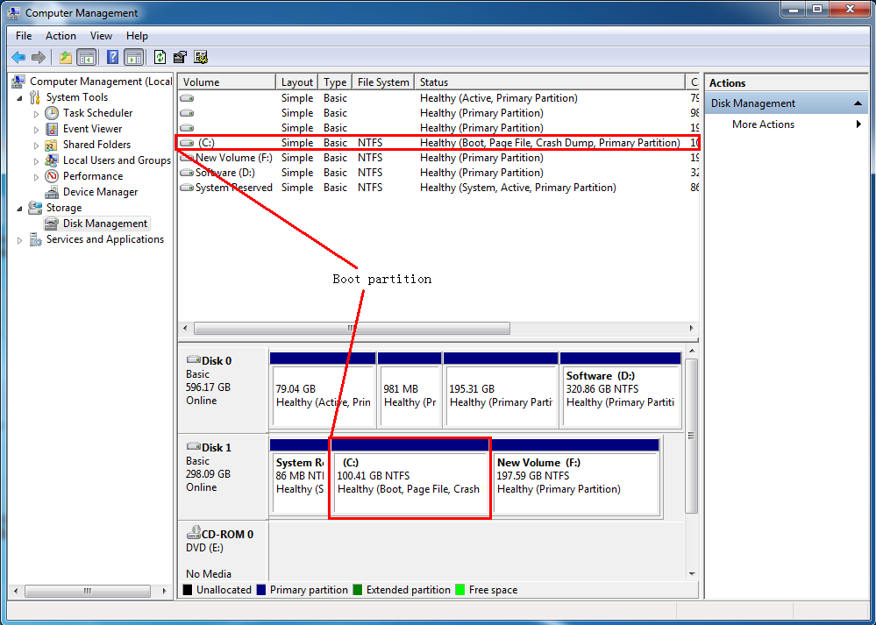Click the Forward navigation arrow

click(38, 57)
